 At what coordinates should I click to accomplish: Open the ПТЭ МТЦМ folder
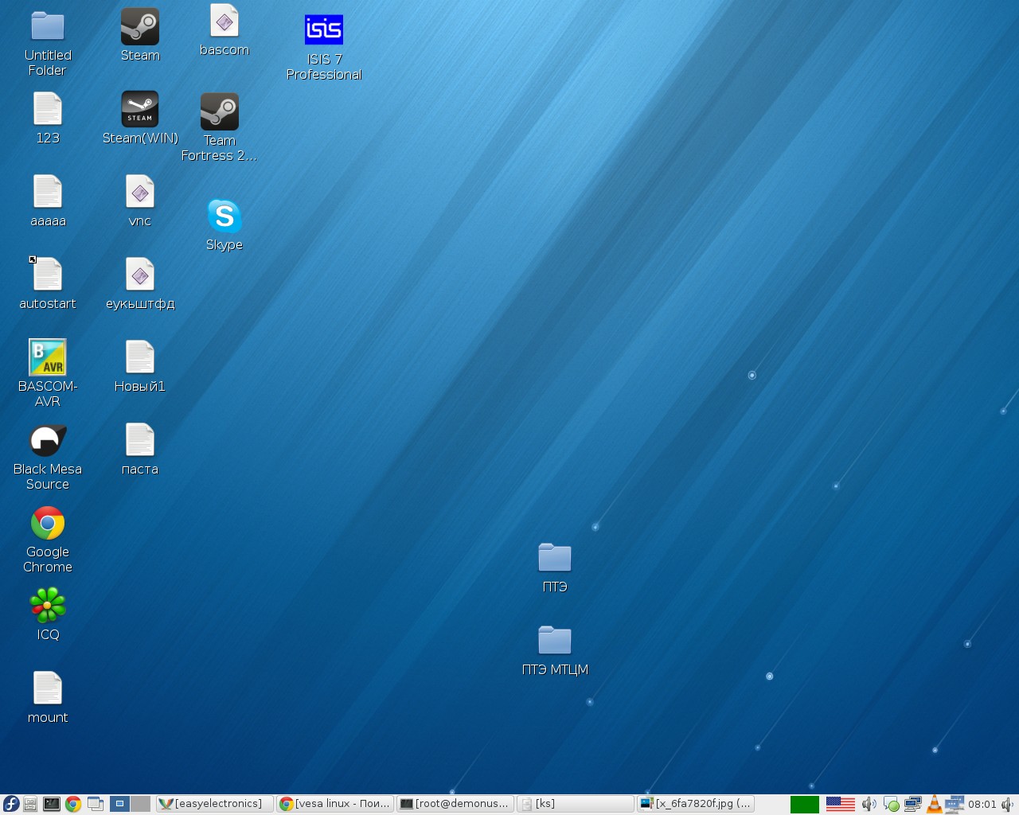555,641
